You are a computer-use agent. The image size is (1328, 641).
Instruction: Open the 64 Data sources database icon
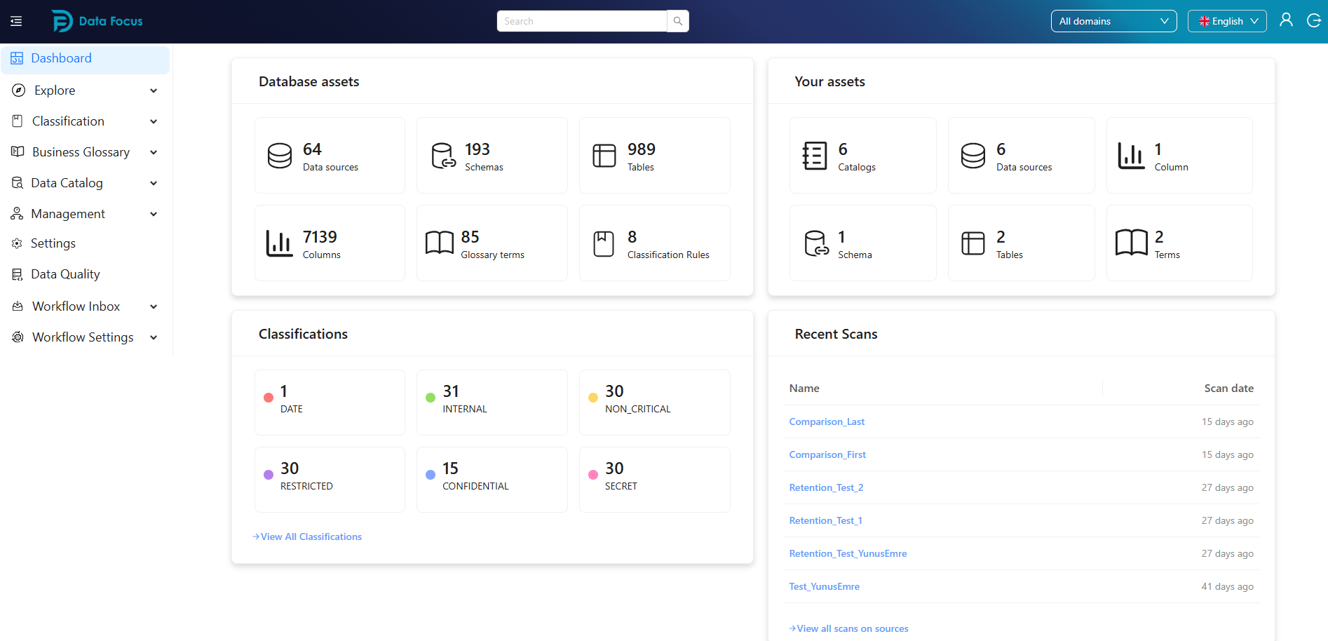pos(280,156)
